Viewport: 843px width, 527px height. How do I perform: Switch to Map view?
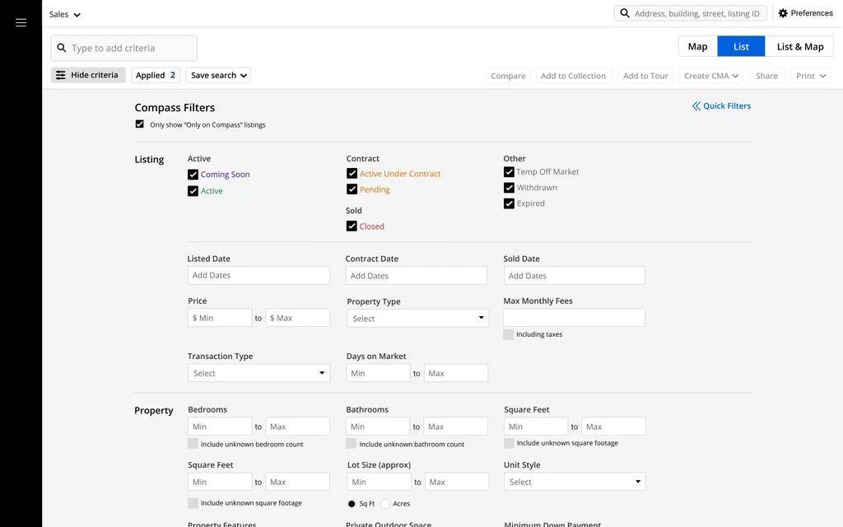tap(698, 47)
